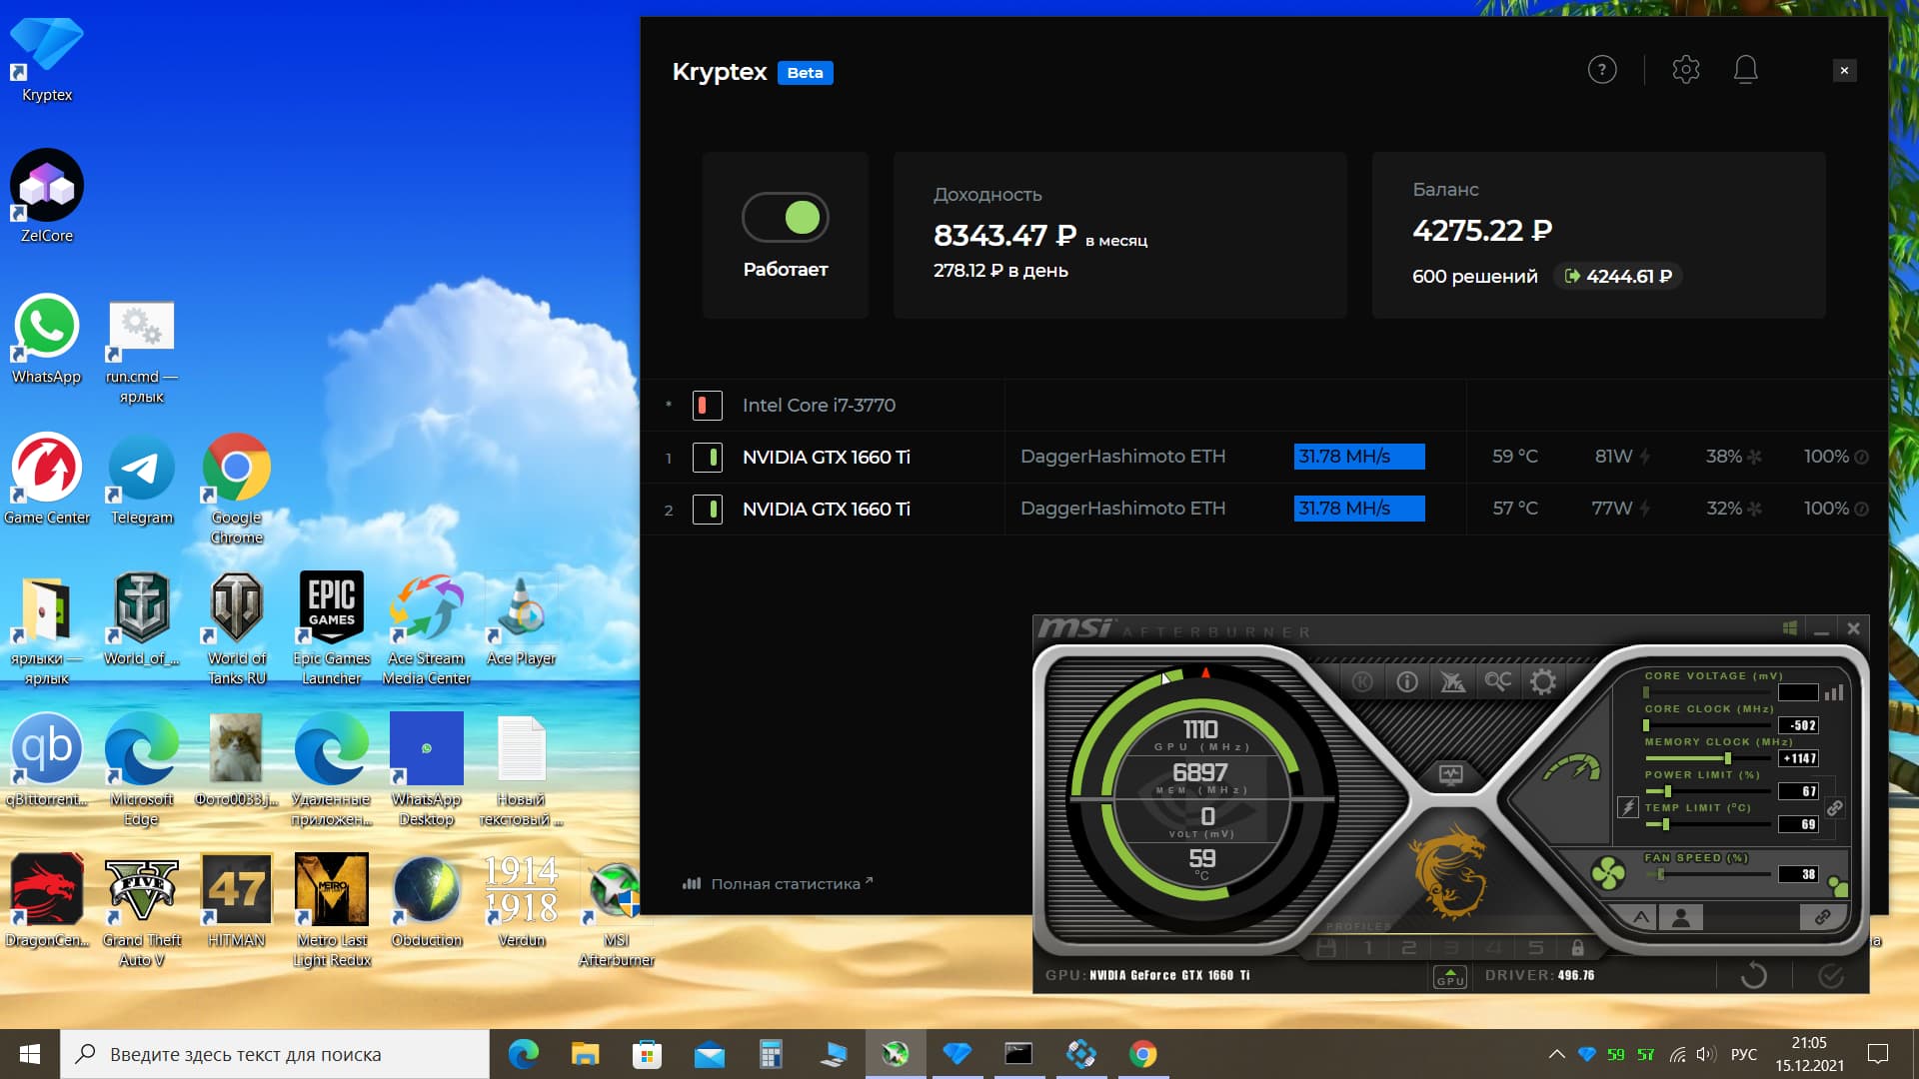Click the payout amount 4244.61 ₽ button
The height and width of the screenshot is (1079, 1919).
click(x=1618, y=276)
